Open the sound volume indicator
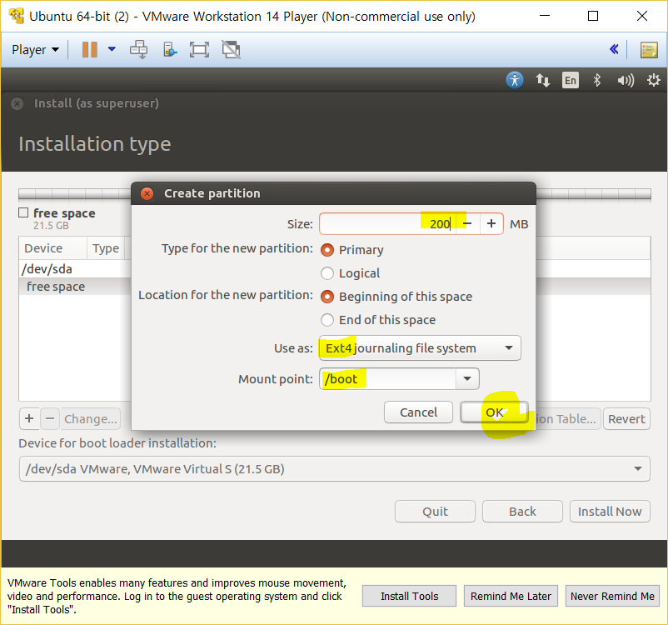Viewport: 668px width, 625px height. pos(625,80)
